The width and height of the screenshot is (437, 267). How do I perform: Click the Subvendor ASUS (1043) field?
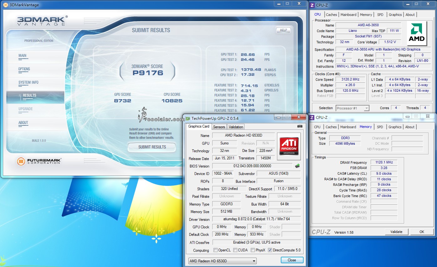click(x=279, y=173)
